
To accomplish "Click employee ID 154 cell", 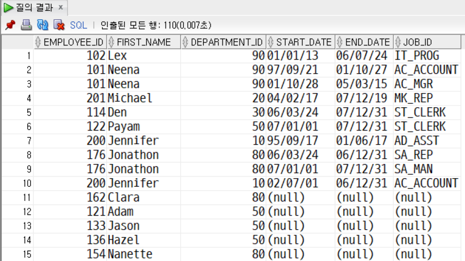I will 70,254.
